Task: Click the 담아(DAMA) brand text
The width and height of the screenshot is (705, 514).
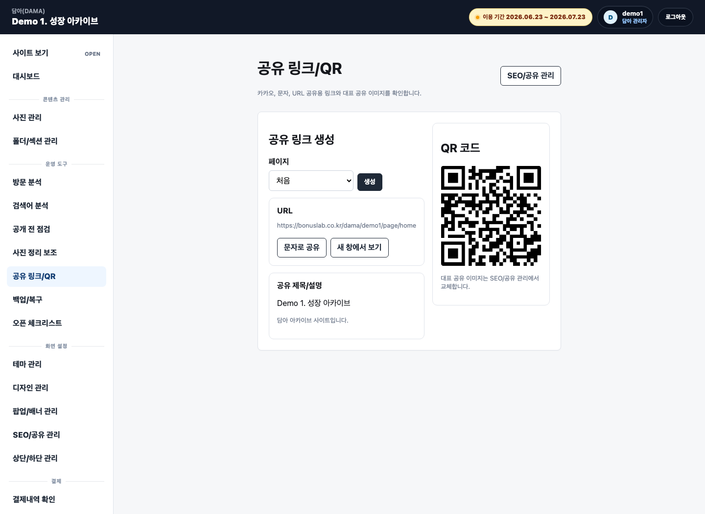Action: point(28,11)
